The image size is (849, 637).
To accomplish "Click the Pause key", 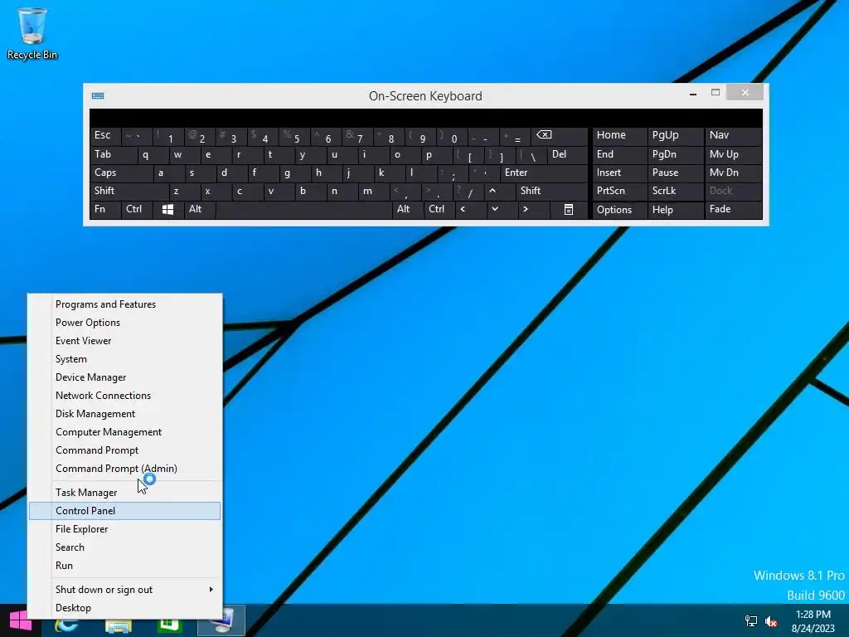I will pyautogui.click(x=676, y=173).
